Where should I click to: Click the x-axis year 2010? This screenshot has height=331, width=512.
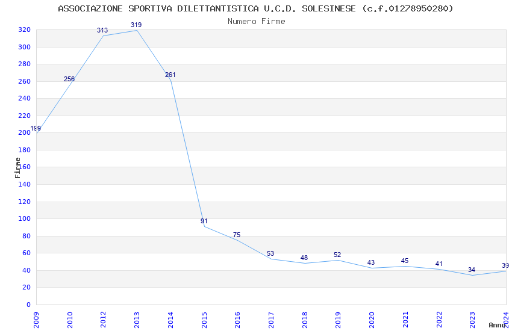pos(70,320)
